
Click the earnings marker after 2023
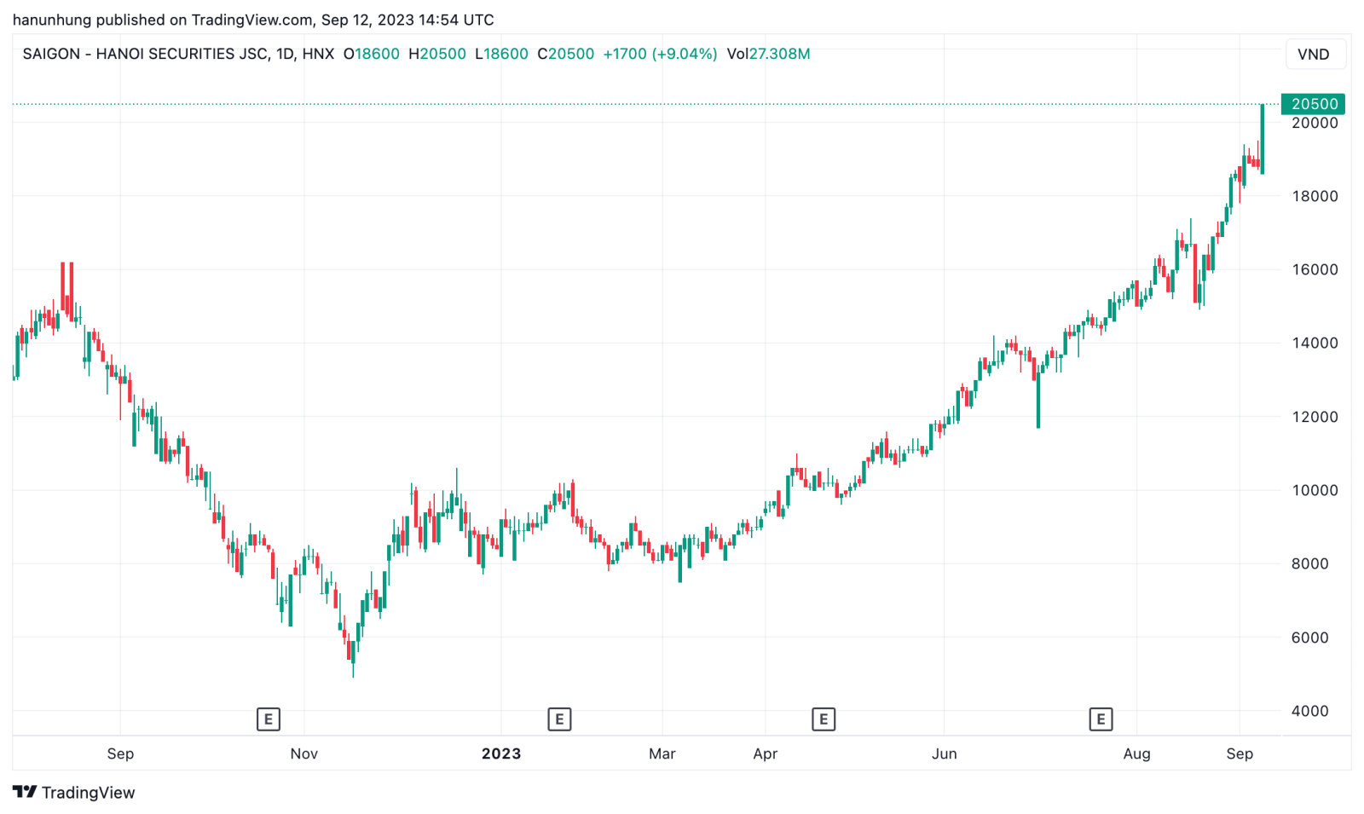tap(559, 719)
